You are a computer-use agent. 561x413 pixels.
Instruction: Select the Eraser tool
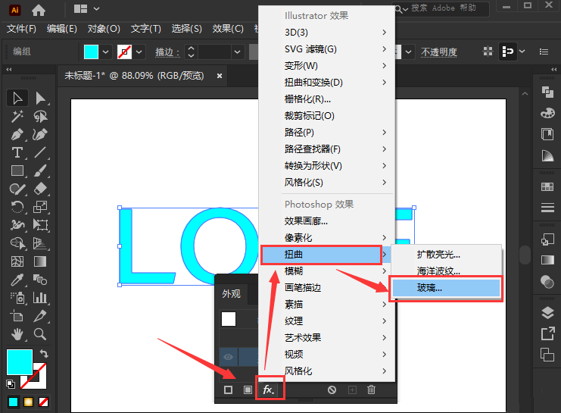point(40,189)
